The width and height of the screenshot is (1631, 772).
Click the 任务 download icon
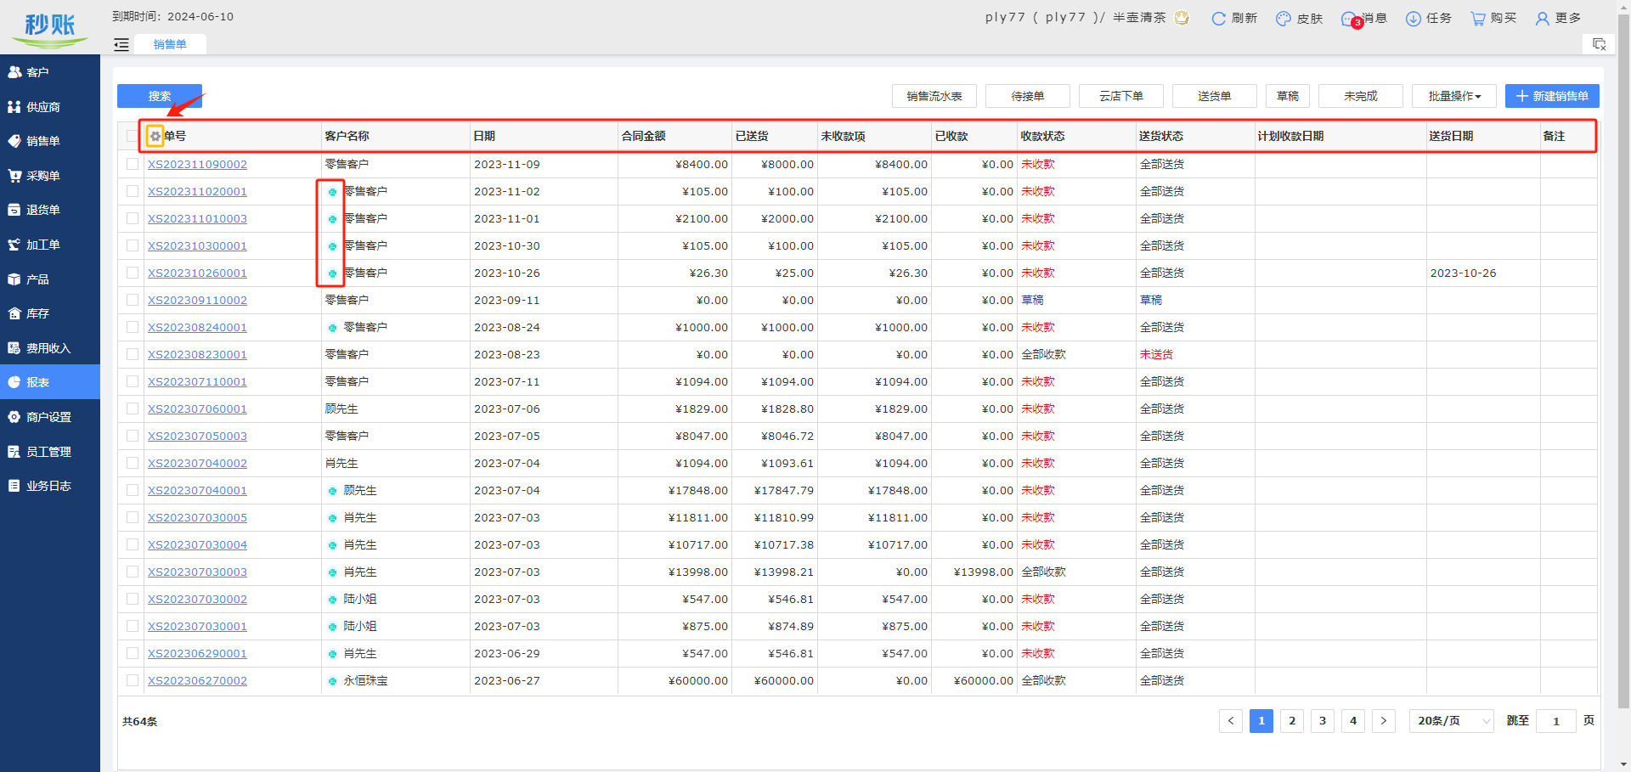[x=1414, y=18]
